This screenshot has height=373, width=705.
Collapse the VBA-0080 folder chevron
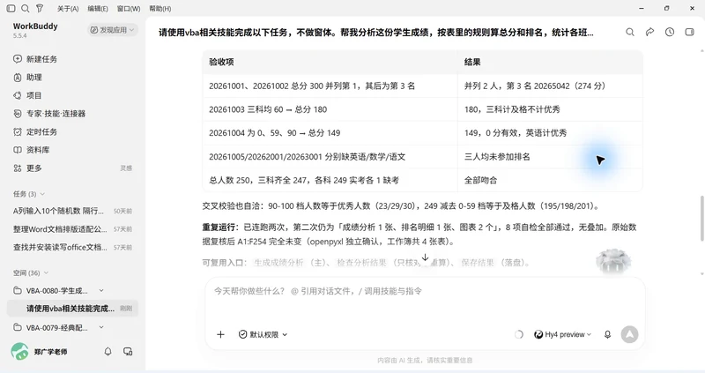pos(101,291)
